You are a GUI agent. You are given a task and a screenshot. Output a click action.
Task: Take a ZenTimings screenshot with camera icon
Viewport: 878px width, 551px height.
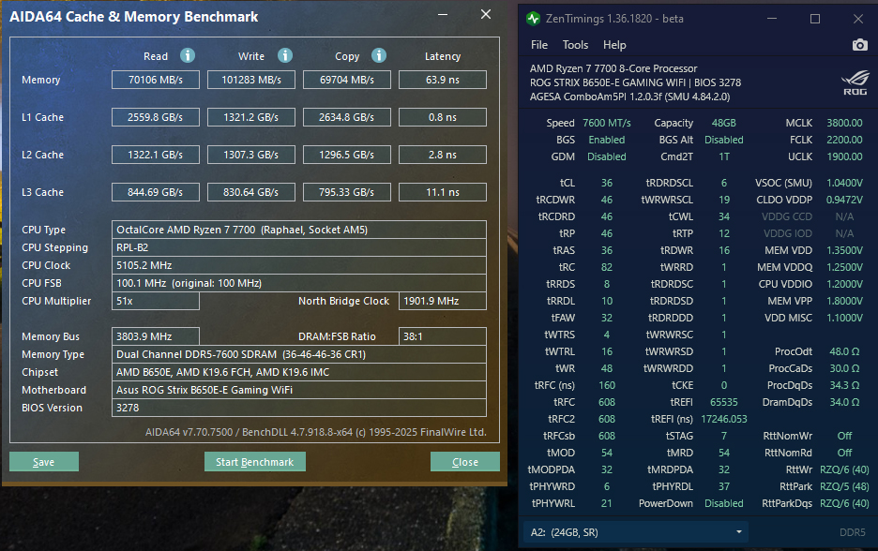860,45
